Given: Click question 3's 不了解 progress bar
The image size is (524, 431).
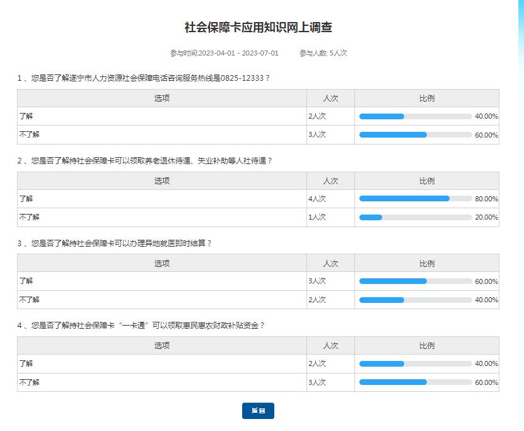Looking at the screenshot, I should pos(415,300).
